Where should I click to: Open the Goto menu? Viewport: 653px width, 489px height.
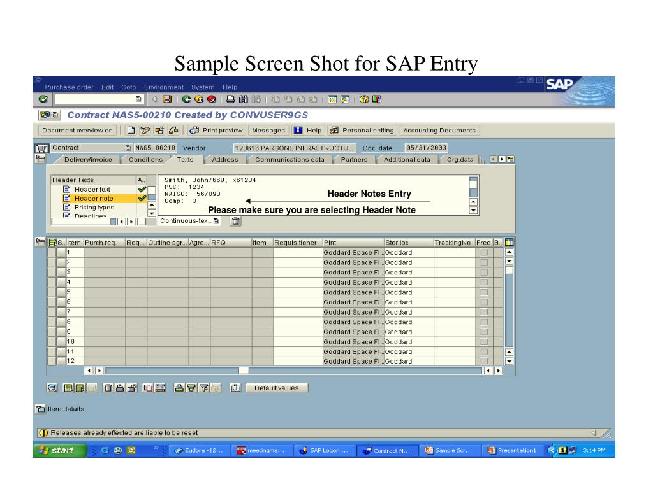[x=129, y=87]
